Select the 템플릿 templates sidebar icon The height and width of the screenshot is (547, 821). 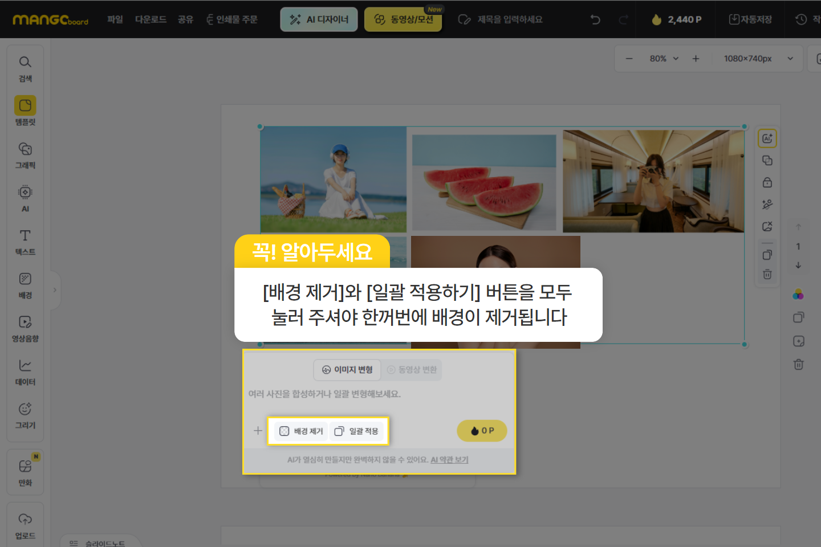click(x=25, y=111)
